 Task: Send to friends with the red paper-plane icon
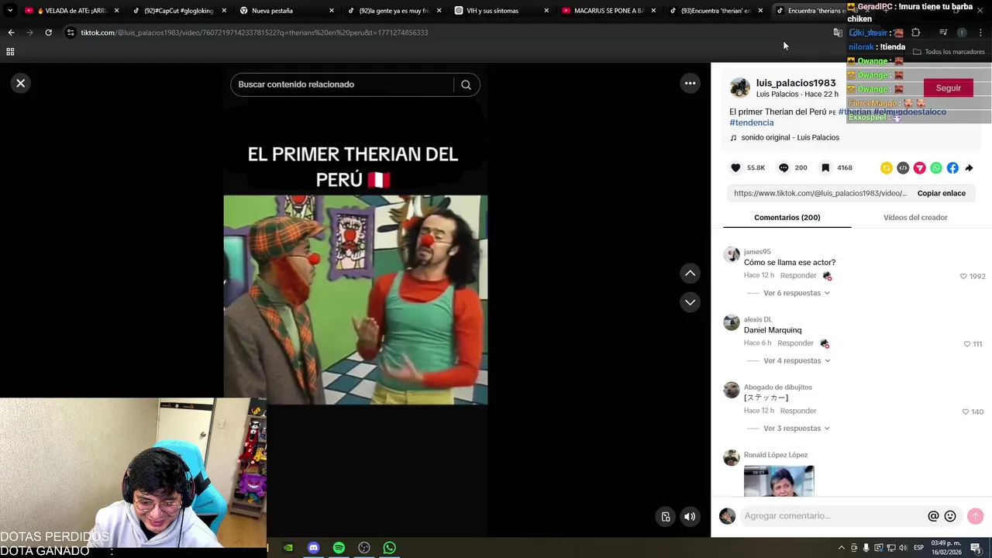click(x=920, y=167)
